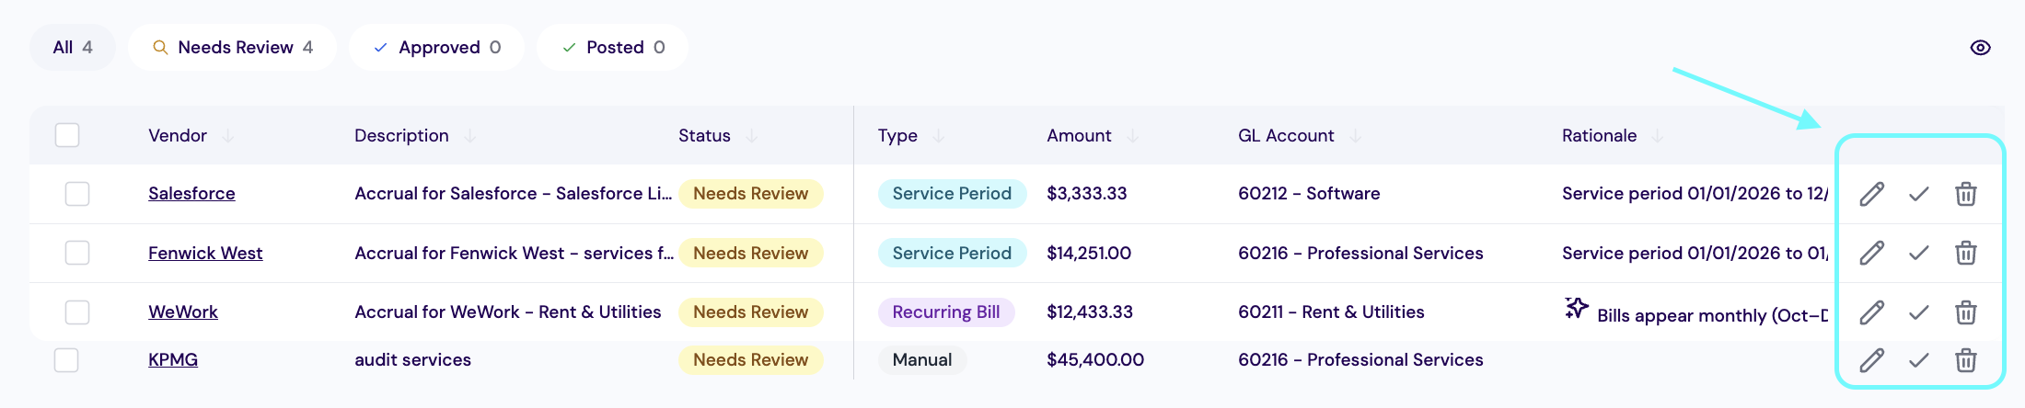Image resolution: width=2025 pixels, height=408 pixels.
Task: Delete the Salesforce accrual row
Action: [x=1965, y=194]
